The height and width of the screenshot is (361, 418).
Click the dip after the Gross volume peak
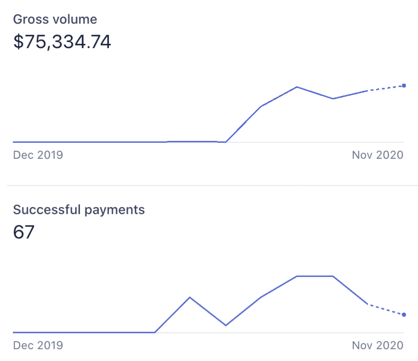point(333,99)
